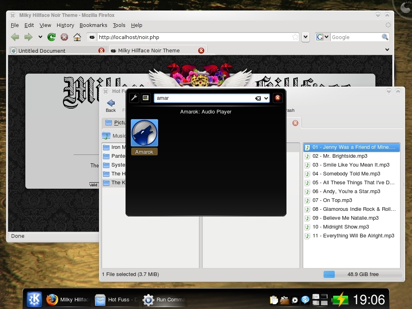This screenshot has height=309, width=412.
Task: Click the site favicon in the URL bar
Action: click(92, 37)
